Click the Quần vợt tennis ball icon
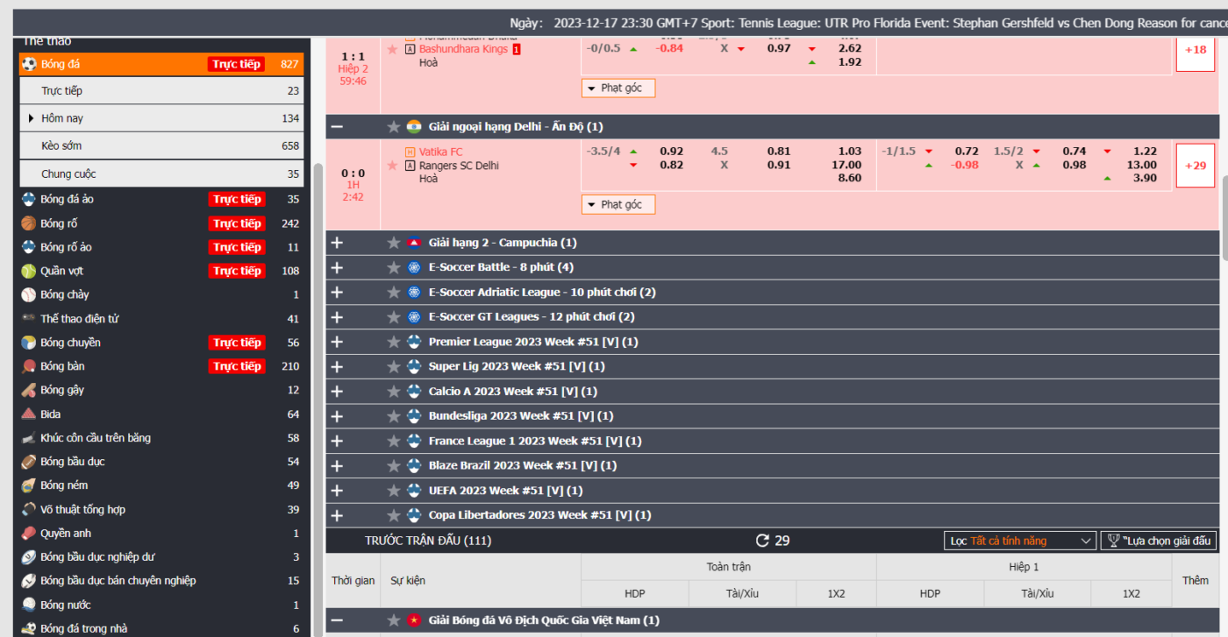Image resolution: width=1228 pixels, height=637 pixels. [29, 271]
